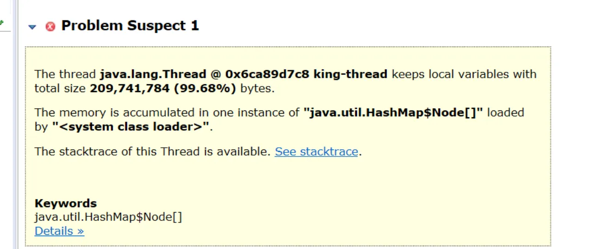Click the red error icon

[50, 26]
